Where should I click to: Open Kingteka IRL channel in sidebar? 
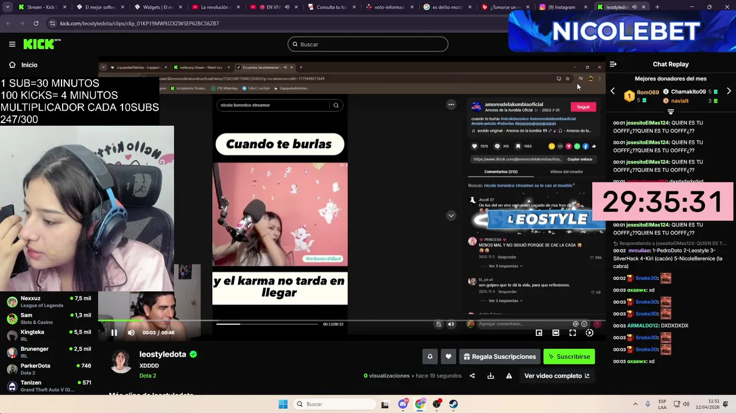click(x=49, y=335)
